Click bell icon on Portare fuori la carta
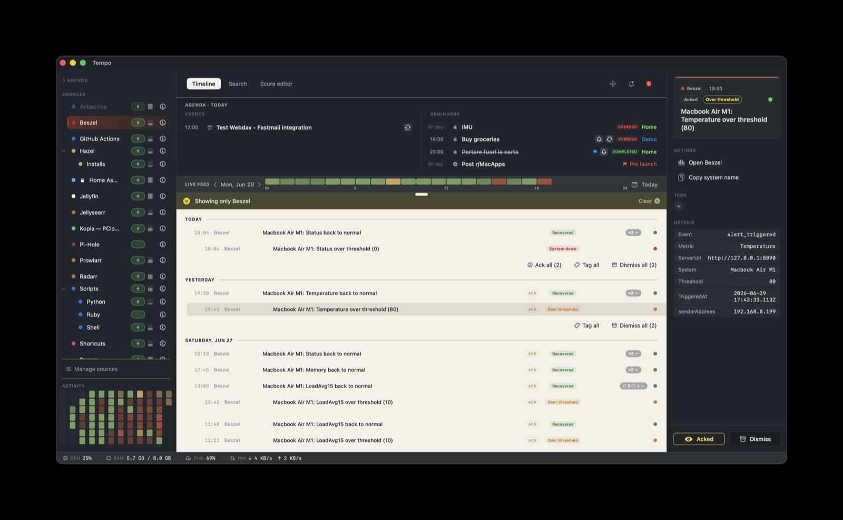 (604, 152)
